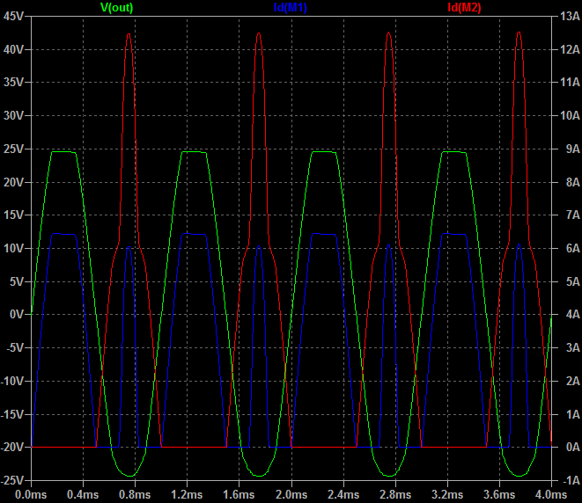
Task: Click the 0V left axis label
Action: (17, 315)
